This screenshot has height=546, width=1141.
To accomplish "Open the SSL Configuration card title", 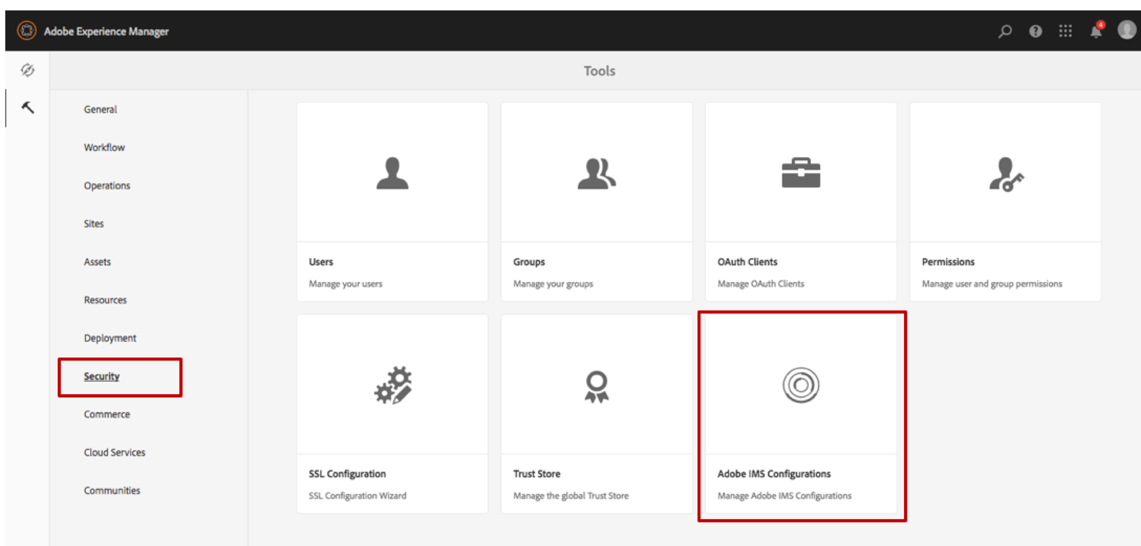I will (x=347, y=473).
